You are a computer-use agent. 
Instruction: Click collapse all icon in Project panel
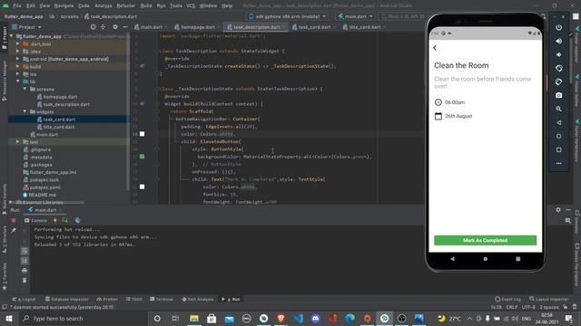(x=103, y=27)
